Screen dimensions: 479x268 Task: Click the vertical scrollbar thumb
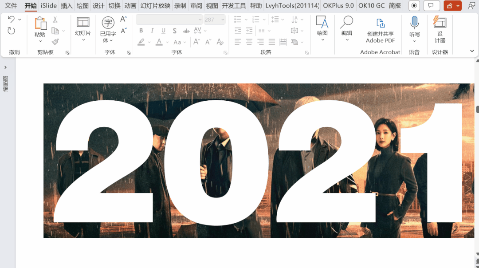(x=477, y=110)
